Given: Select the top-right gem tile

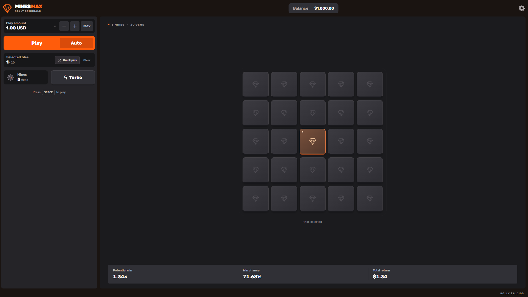Looking at the screenshot, I should [370, 84].
